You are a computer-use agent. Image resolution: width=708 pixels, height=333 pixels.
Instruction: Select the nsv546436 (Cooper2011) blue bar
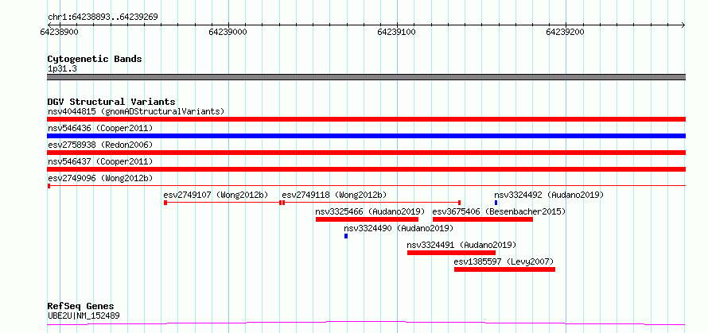(x=366, y=136)
